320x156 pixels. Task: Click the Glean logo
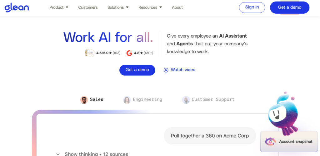(17, 7)
